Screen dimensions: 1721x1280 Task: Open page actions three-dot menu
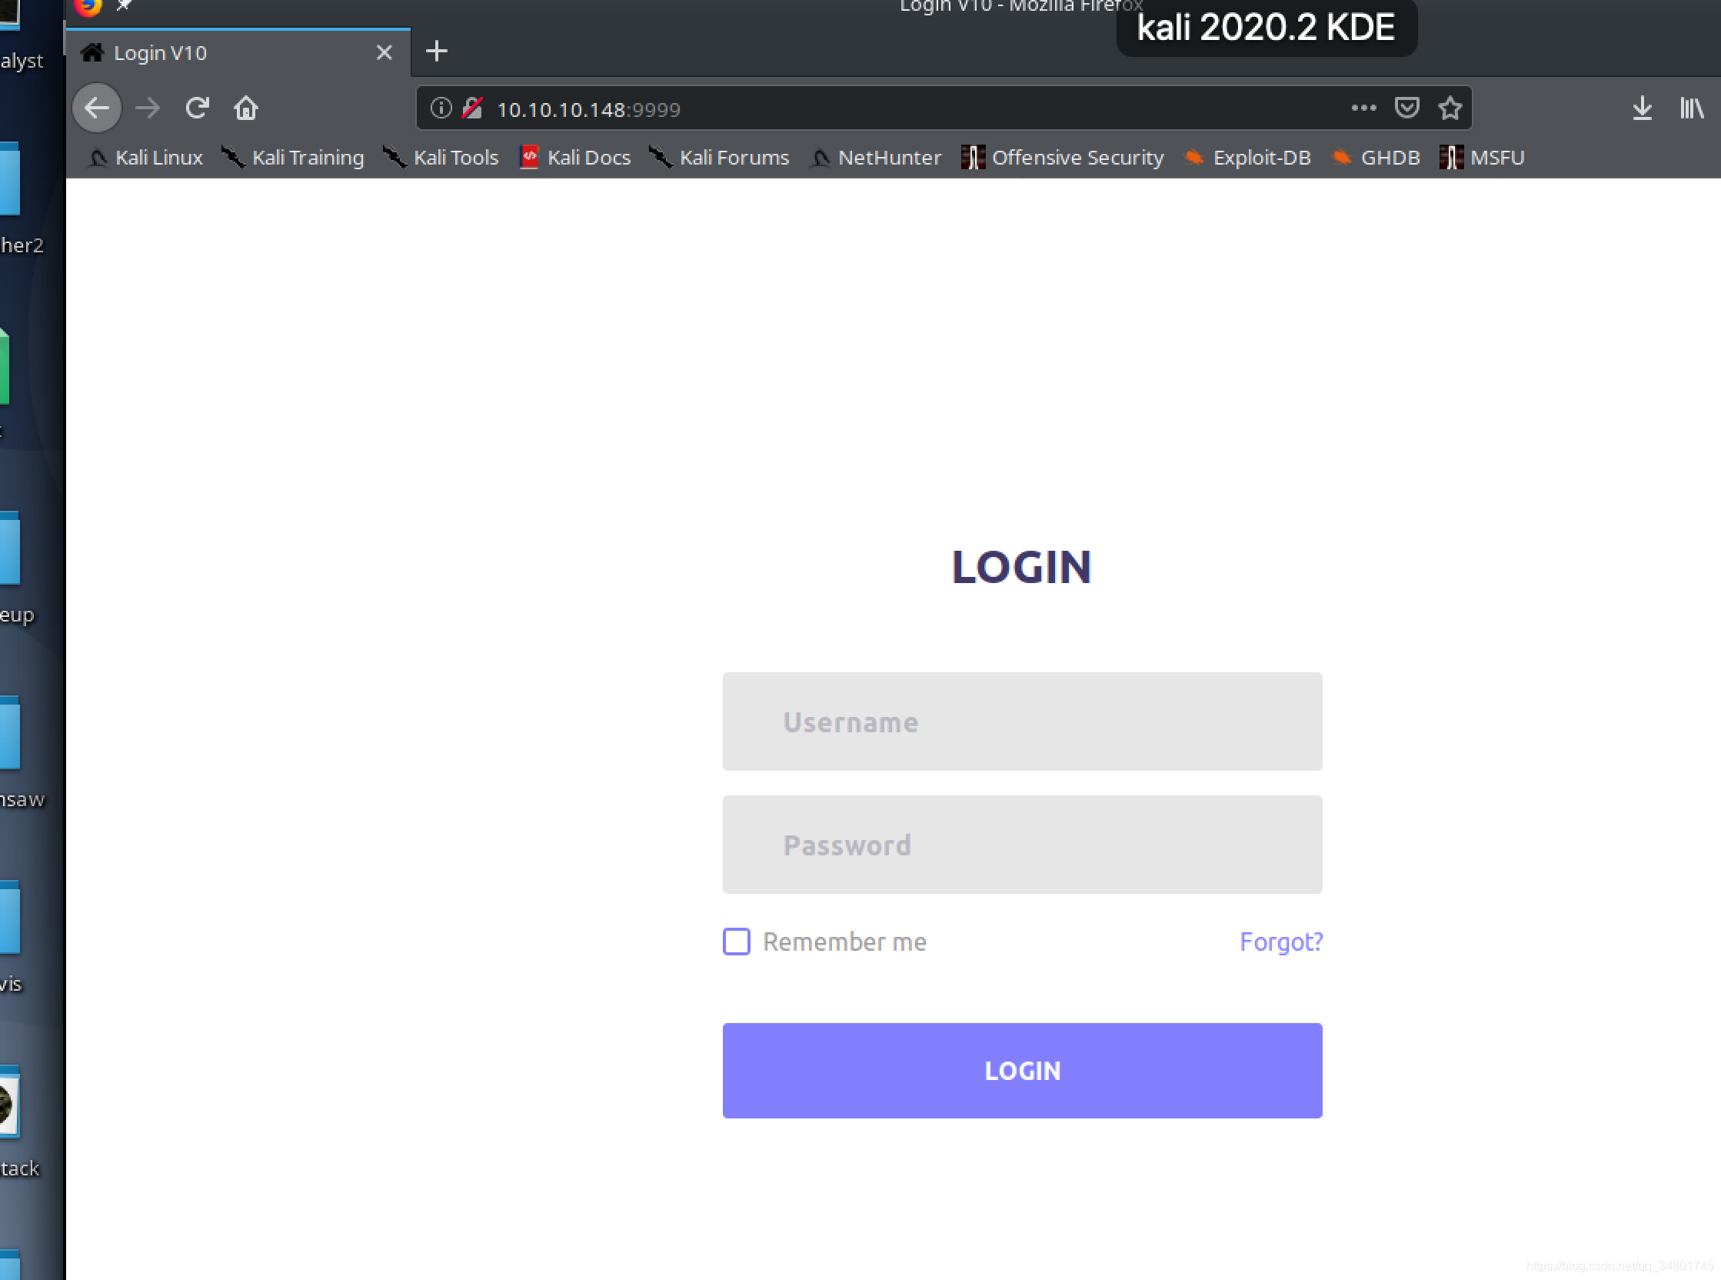1363,108
